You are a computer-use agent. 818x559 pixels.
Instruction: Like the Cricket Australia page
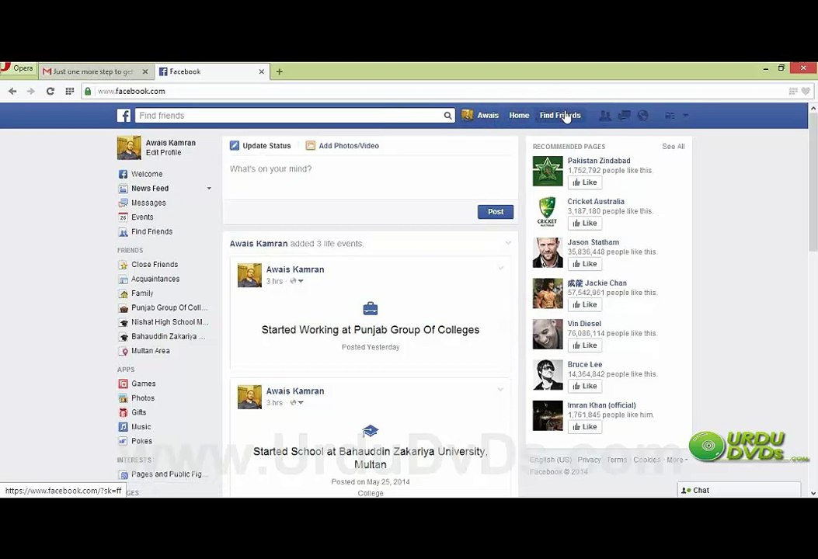pos(585,223)
